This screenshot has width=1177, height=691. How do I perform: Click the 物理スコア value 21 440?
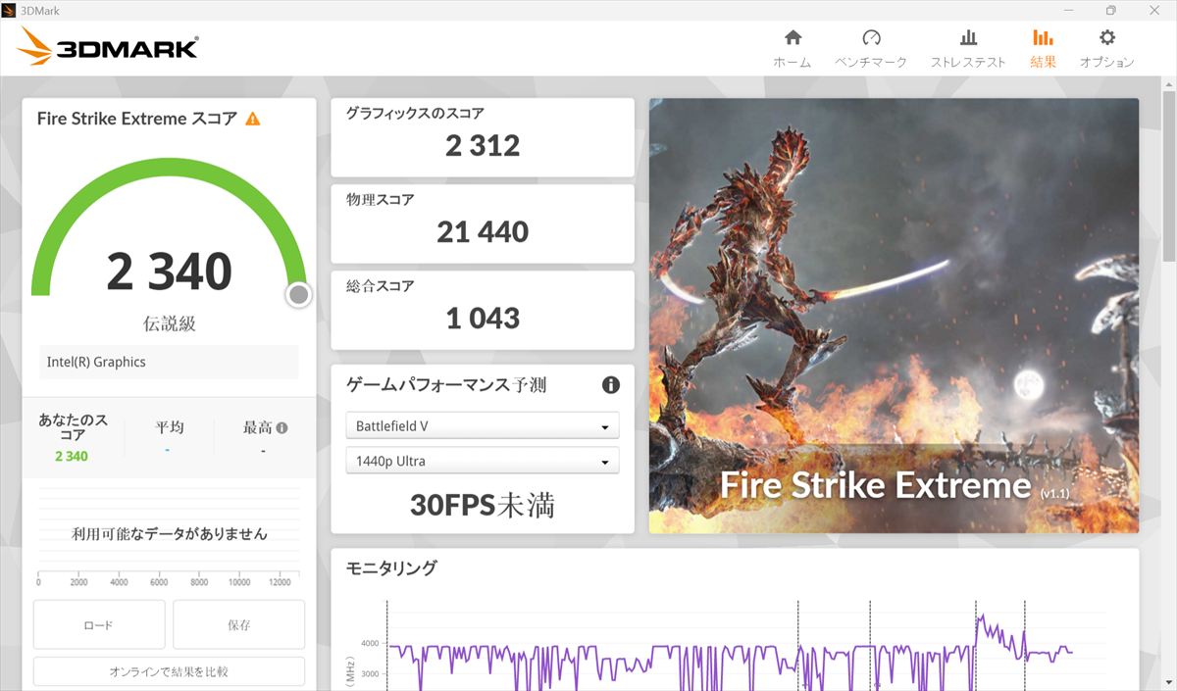click(x=483, y=232)
